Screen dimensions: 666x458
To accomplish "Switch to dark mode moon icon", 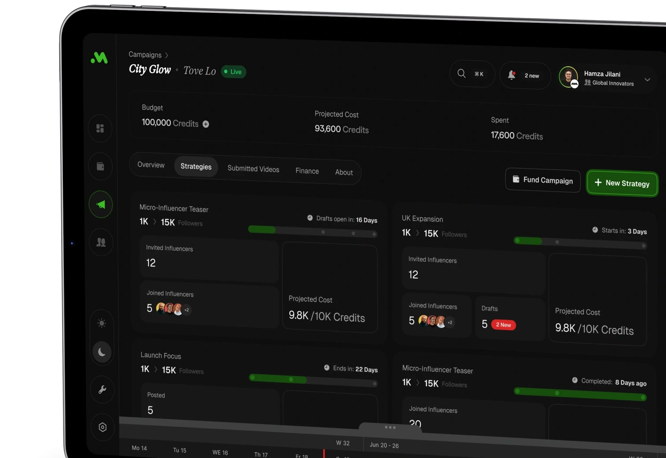I will [102, 352].
